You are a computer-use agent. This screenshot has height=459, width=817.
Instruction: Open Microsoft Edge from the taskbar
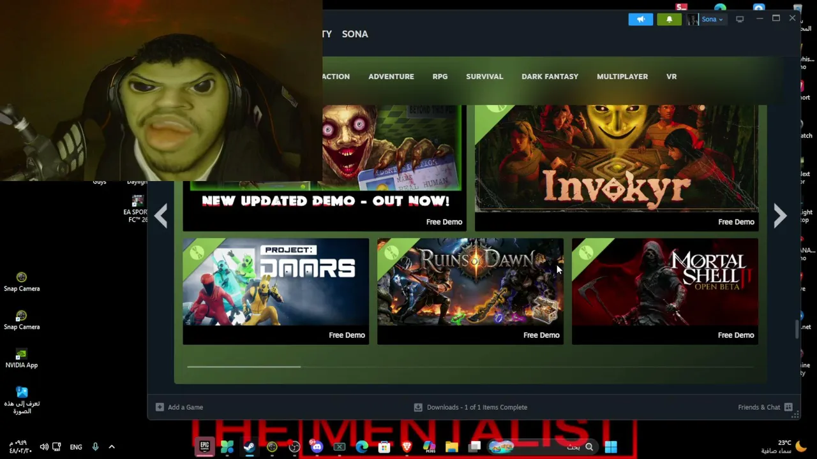click(362, 447)
